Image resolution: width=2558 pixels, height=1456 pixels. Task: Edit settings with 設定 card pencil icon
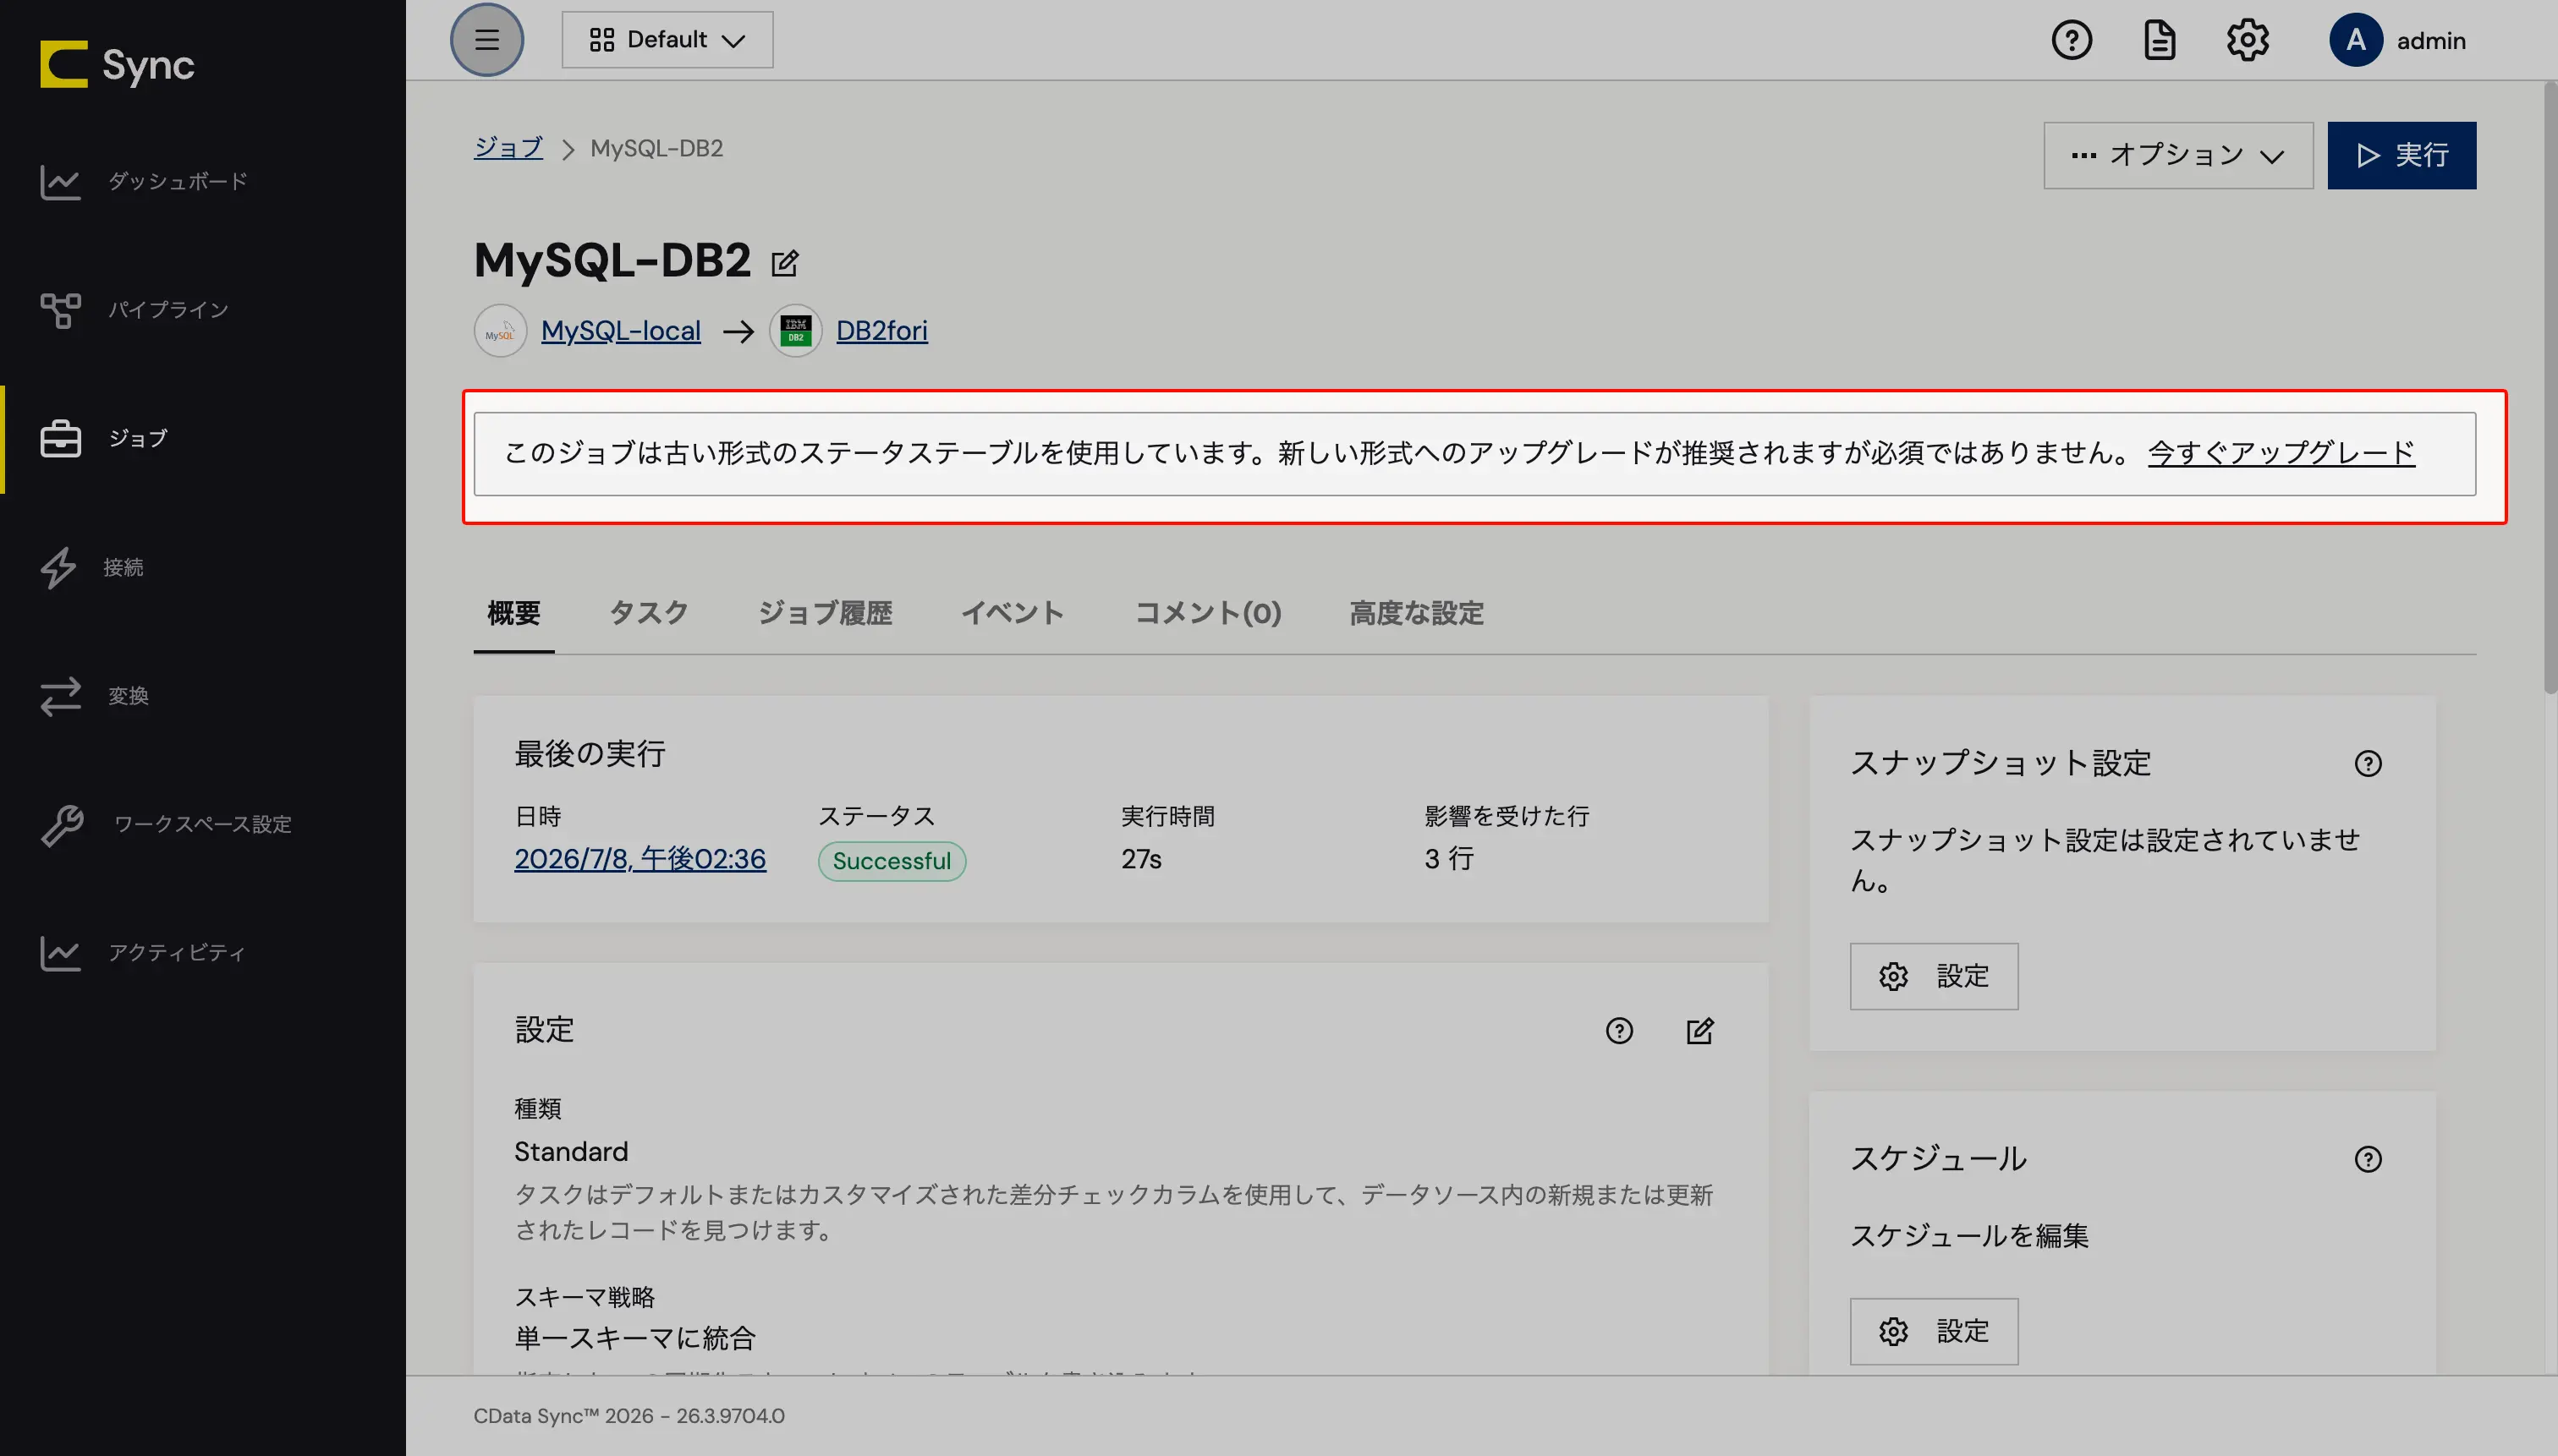pyautogui.click(x=1699, y=1031)
